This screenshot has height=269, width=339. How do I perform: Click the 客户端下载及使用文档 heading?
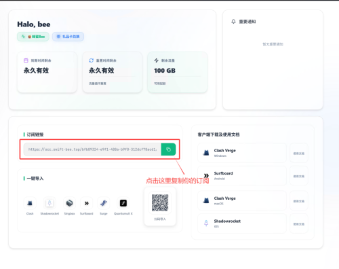point(218,134)
